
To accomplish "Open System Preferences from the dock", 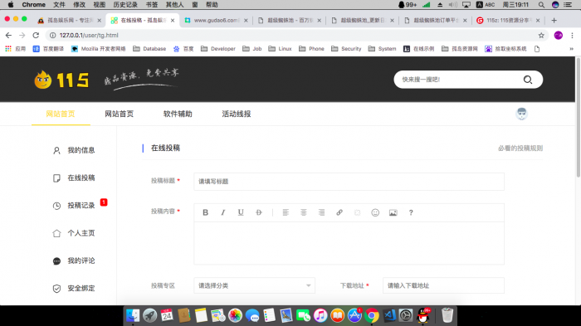I will point(406,315).
